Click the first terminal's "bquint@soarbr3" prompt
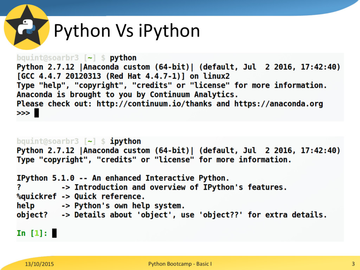 point(48,58)
